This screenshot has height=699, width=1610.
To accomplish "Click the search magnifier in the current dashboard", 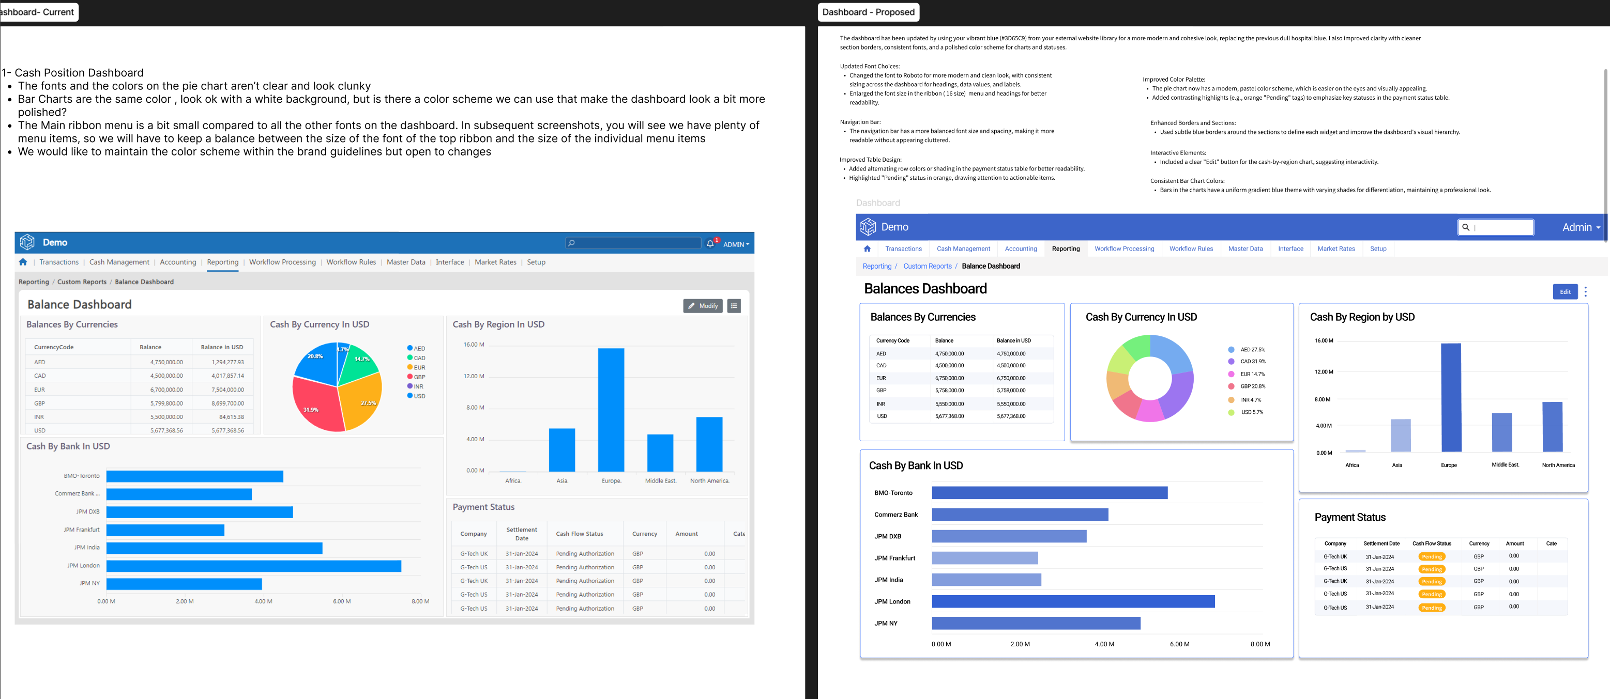I will coord(571,243).
